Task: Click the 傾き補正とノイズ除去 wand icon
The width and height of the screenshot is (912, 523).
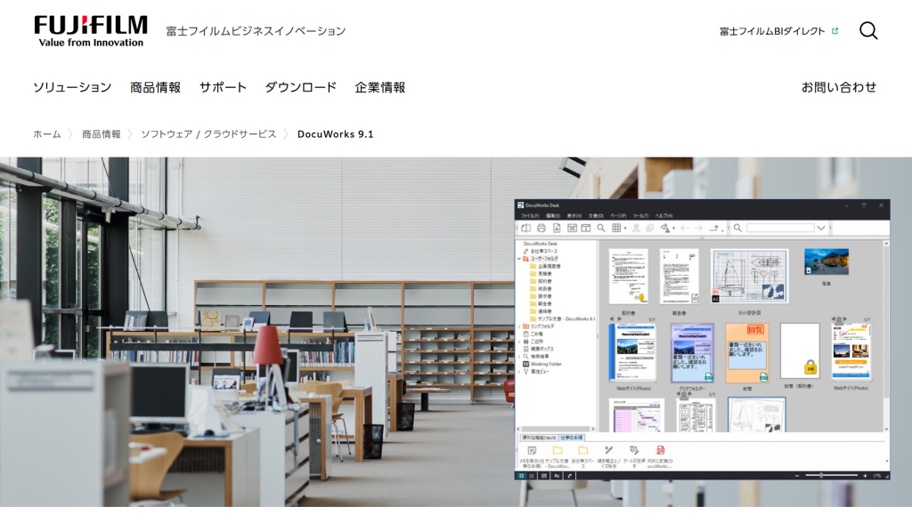Action: 608,451
